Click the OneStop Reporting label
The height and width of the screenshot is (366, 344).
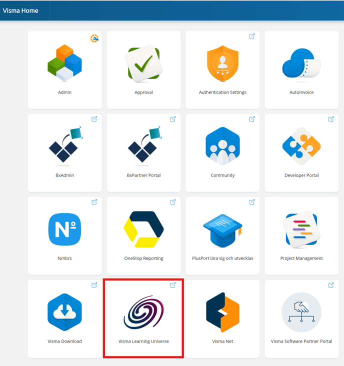(143, 258)
